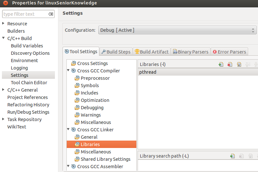Click the Debugging option icon

point(77,107)
